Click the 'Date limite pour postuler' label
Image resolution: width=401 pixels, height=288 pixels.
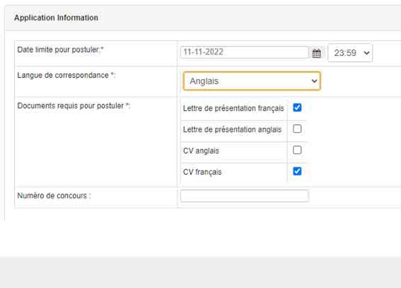click(60, 50)
